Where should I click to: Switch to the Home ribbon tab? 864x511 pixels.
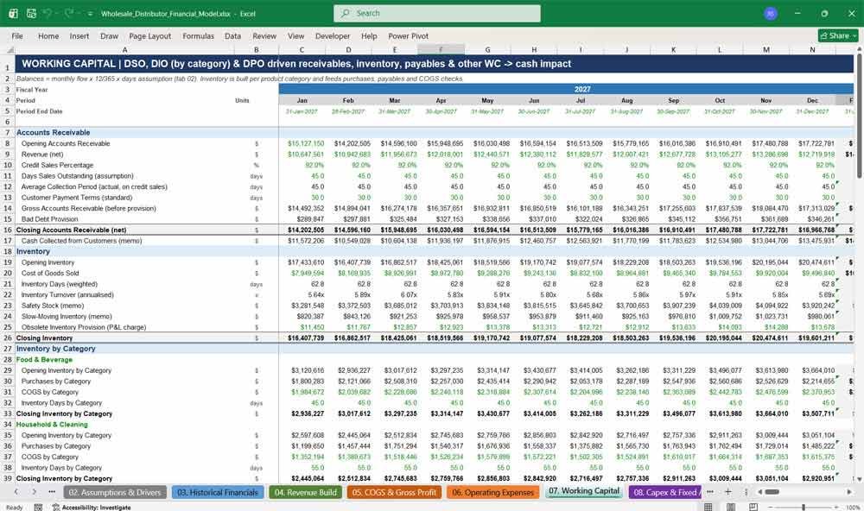click(48, 35)
